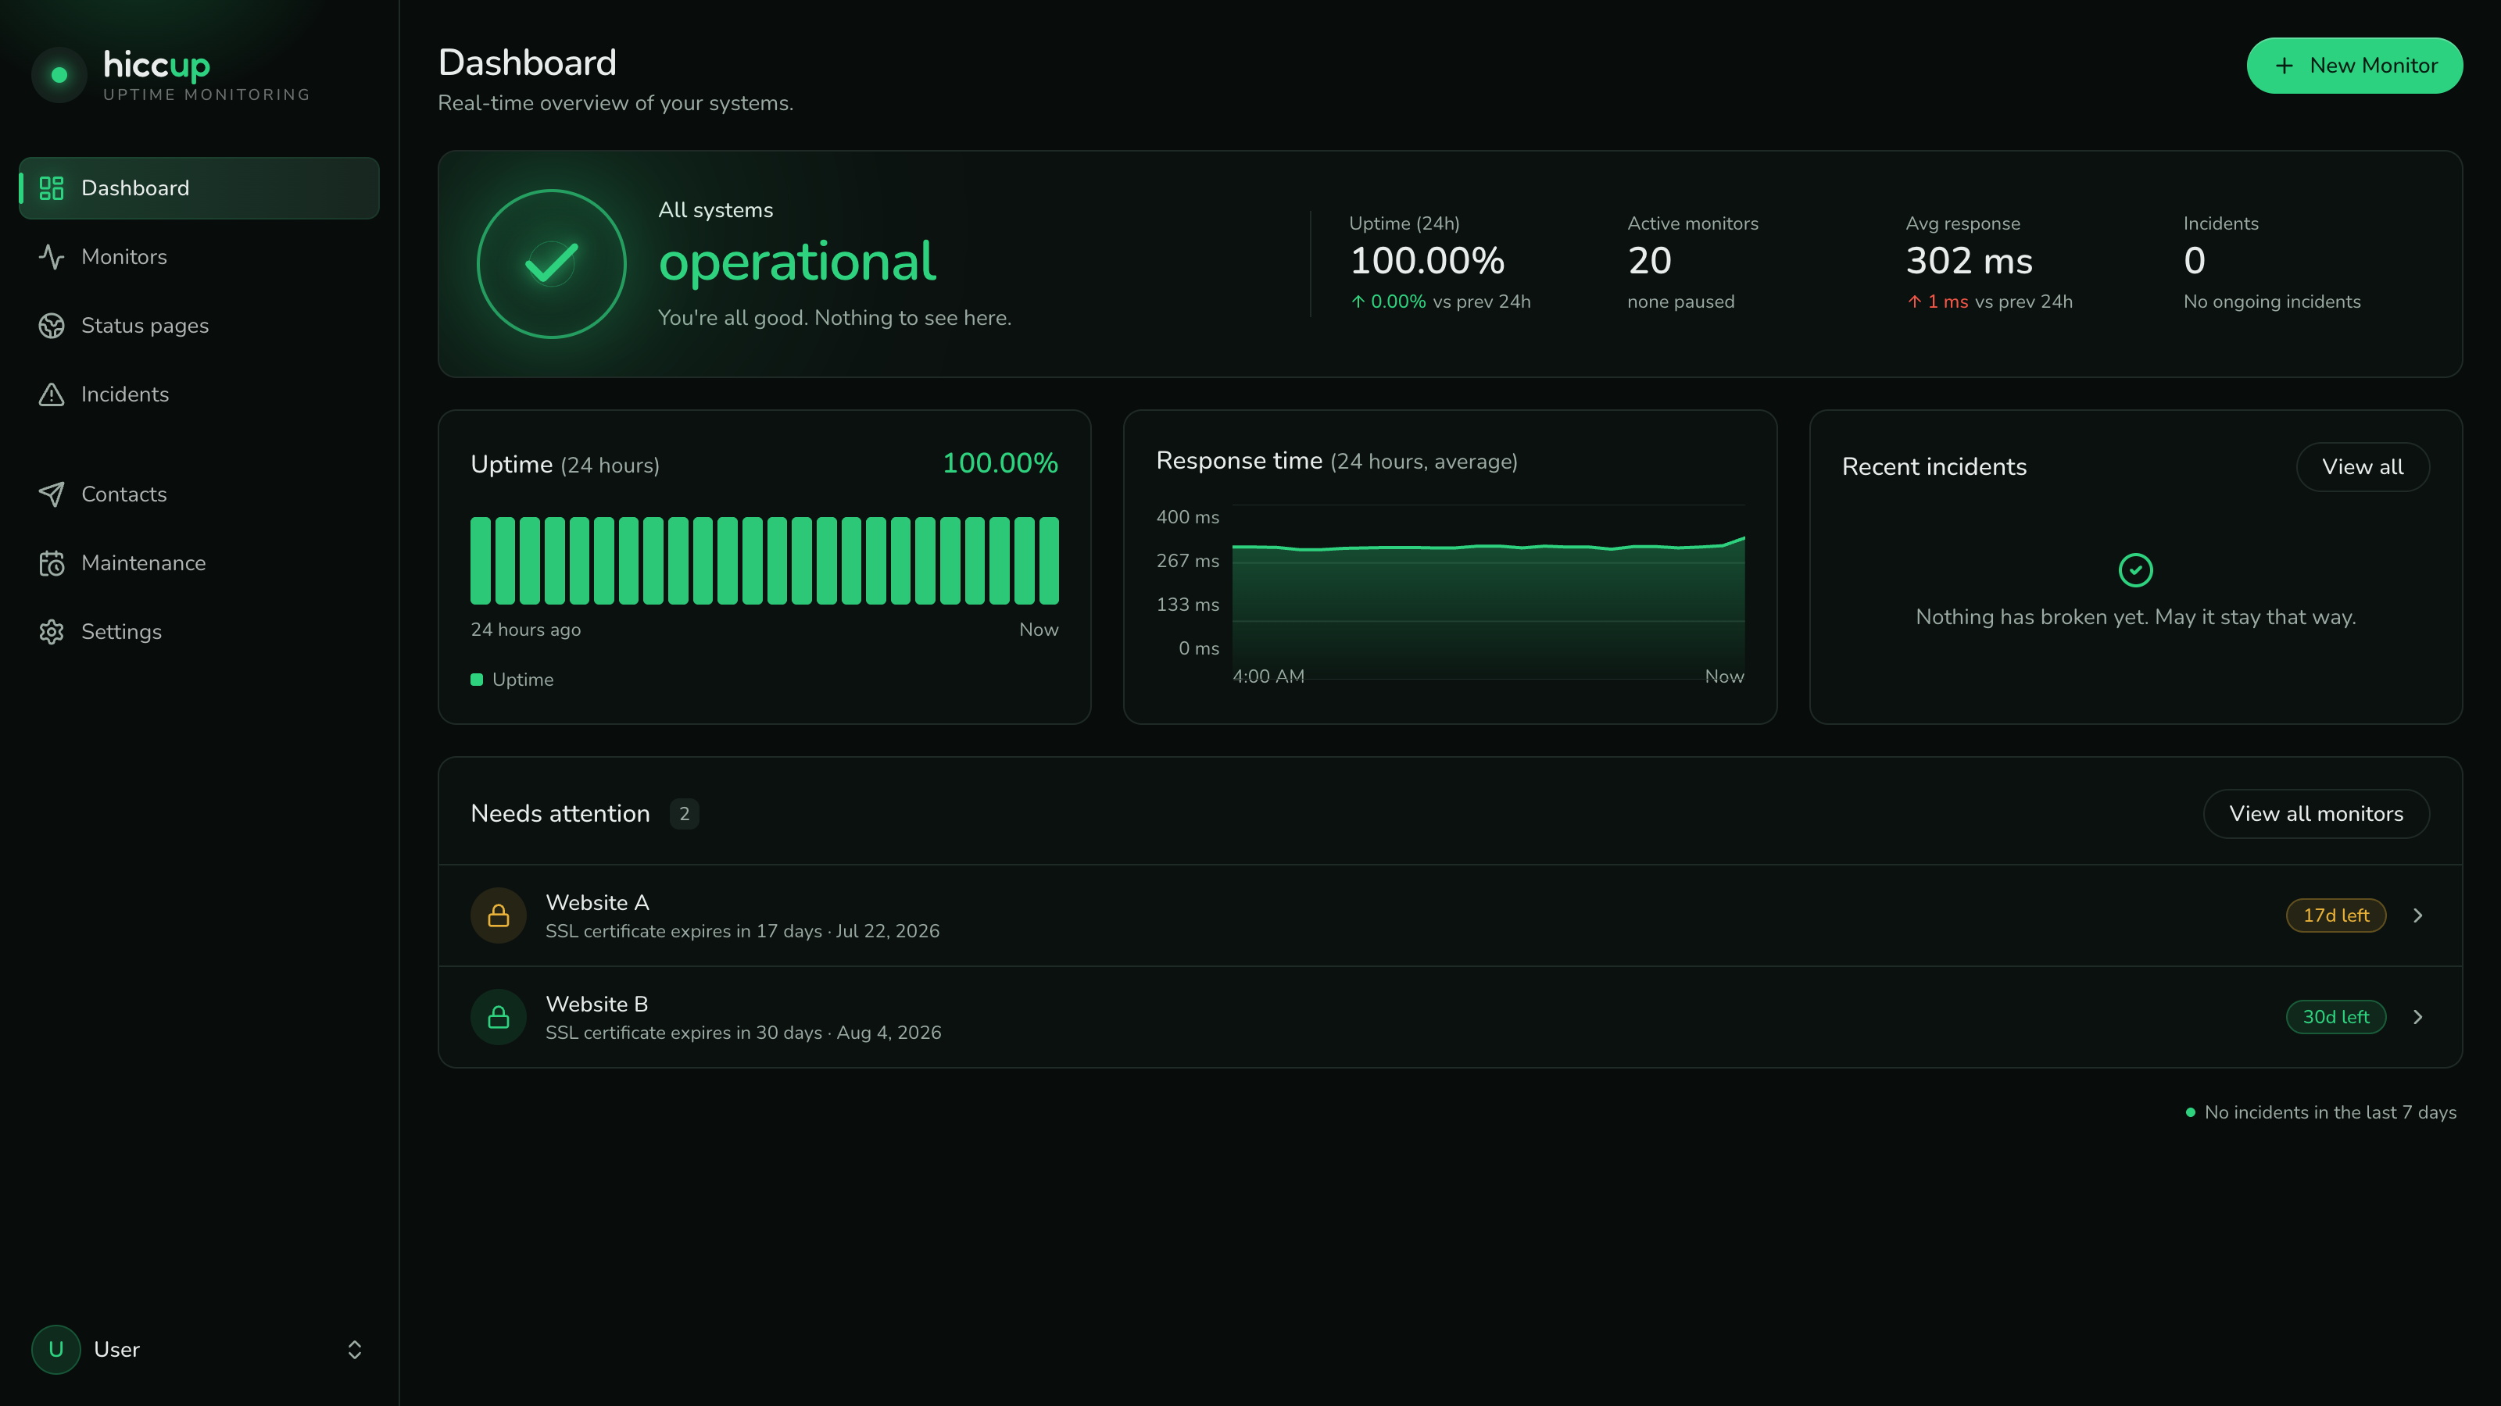Click the 'operational' status heading
The image size is (2501, 1406).
click(x=797, y=262)
